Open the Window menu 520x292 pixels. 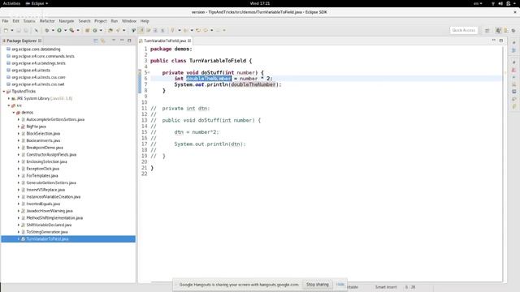(129, 21)
